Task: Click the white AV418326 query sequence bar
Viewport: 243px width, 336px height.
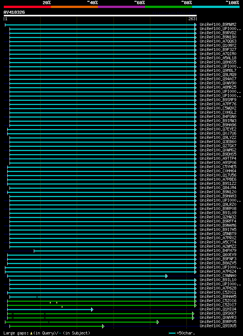Action: [100, 16]
